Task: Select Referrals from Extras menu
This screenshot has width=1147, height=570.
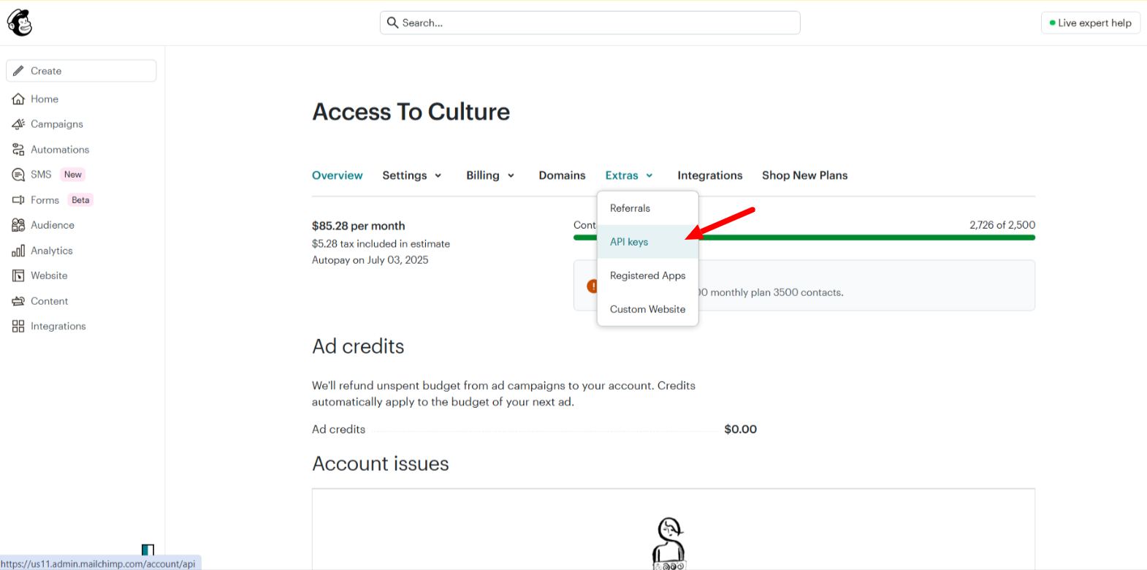Action: pos(647,208)
